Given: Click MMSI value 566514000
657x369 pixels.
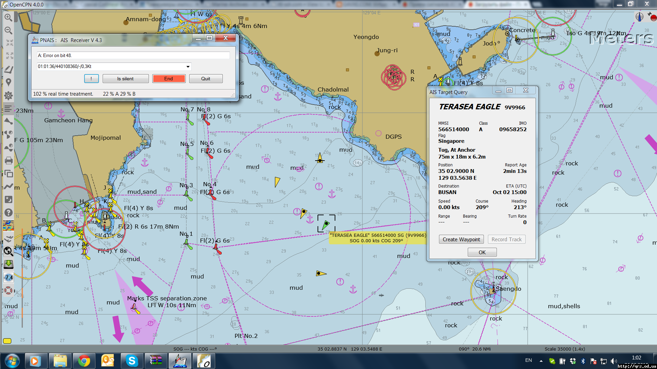Looking at the screenshot, I should click(453, 129).
